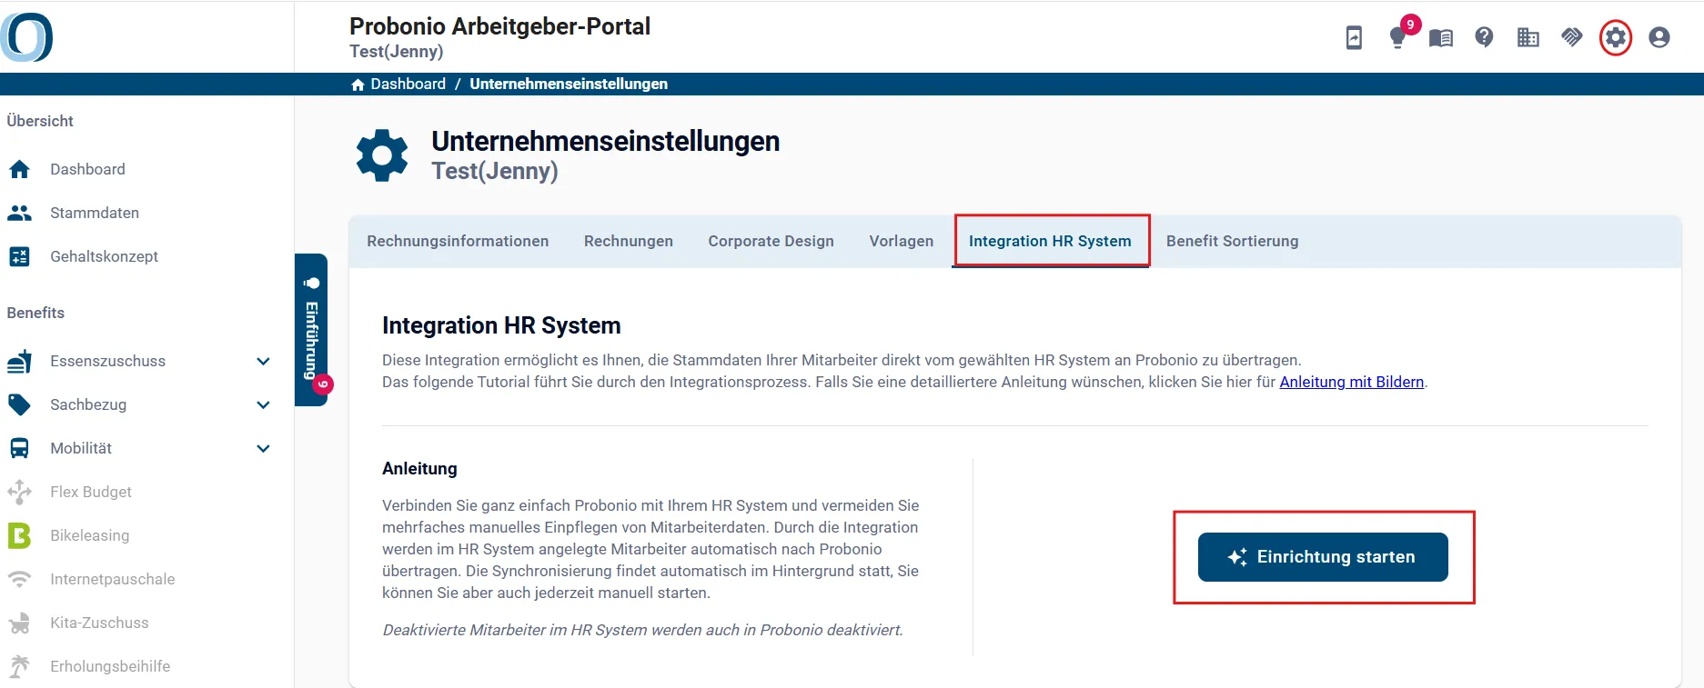The height and width of the screenshot is (688, 1704).
Task: Open the Anleitung mit Bildern link
Action: 1352,382
